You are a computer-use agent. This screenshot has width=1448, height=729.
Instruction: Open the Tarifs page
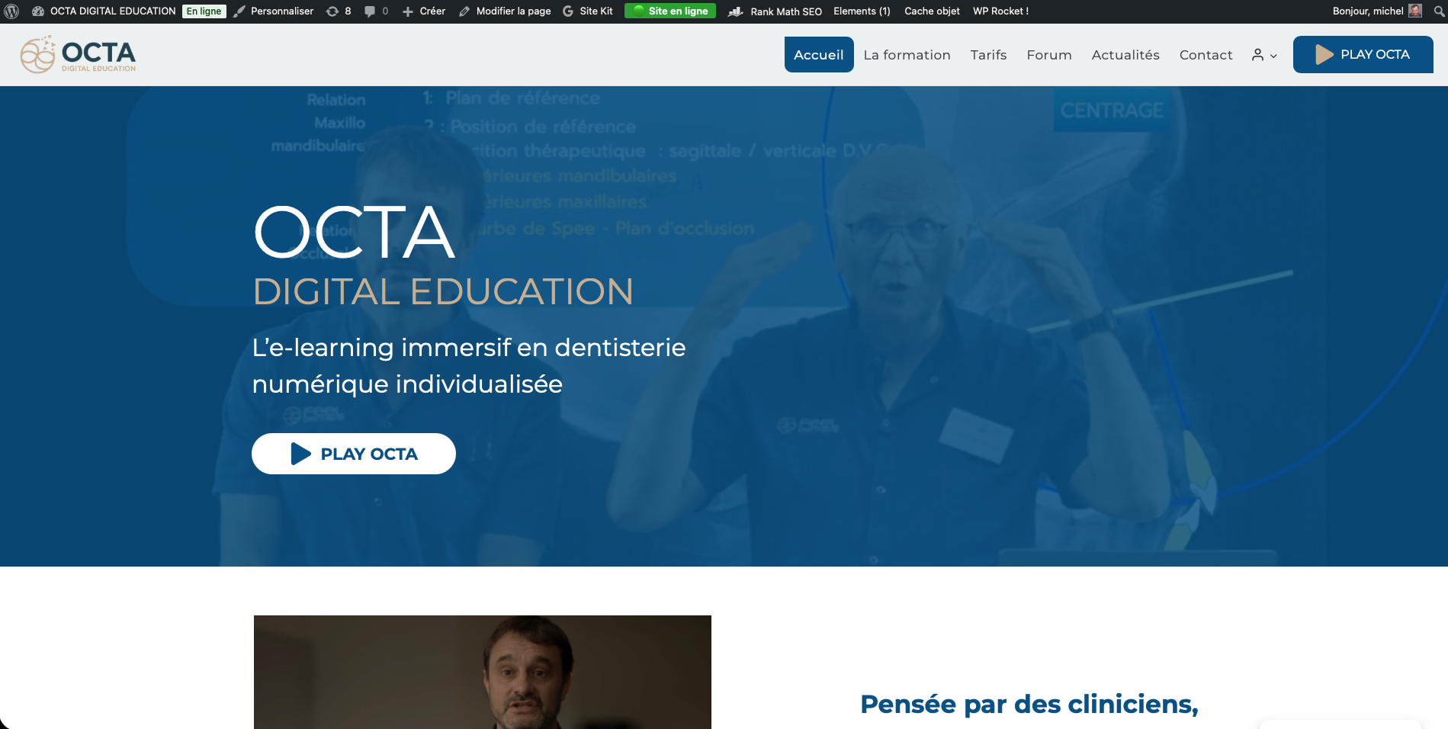(988, 55)
